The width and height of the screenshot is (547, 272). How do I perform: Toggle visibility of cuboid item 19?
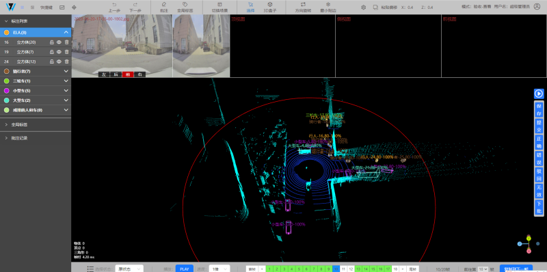click(59, 52)
